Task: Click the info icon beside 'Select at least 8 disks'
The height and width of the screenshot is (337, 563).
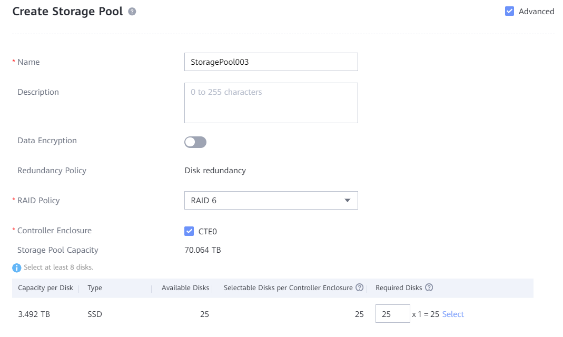Action: click(x=17, y=267)
